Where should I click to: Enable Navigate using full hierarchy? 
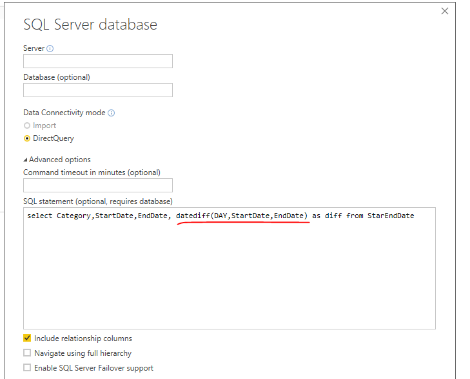pyautogui.click(x=27, y=353)
